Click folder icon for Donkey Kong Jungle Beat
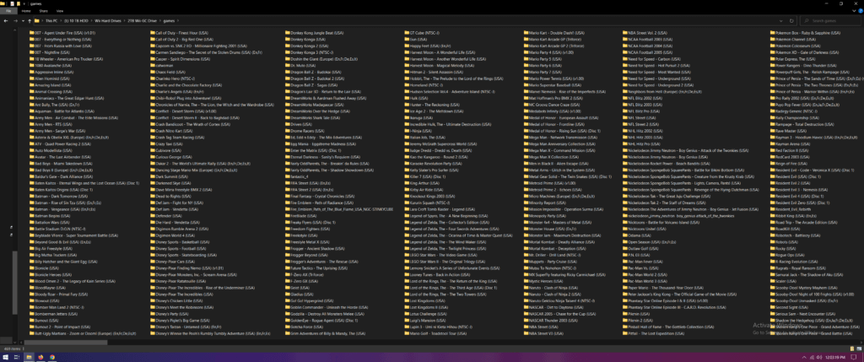864x362 pixels. (x=285, y=33)
